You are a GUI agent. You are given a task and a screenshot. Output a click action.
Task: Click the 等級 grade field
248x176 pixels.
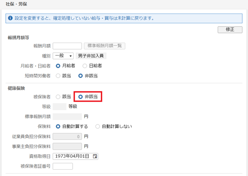pos(60,107)
